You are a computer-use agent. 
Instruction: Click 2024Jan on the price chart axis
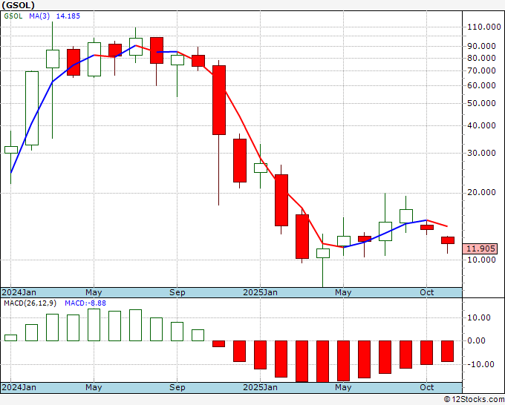19,292
